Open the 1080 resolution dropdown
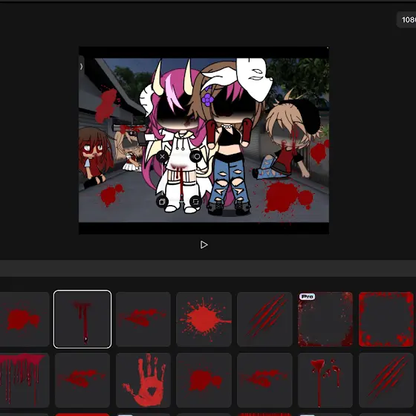This screenshot has height=416, width=416. 406,19
